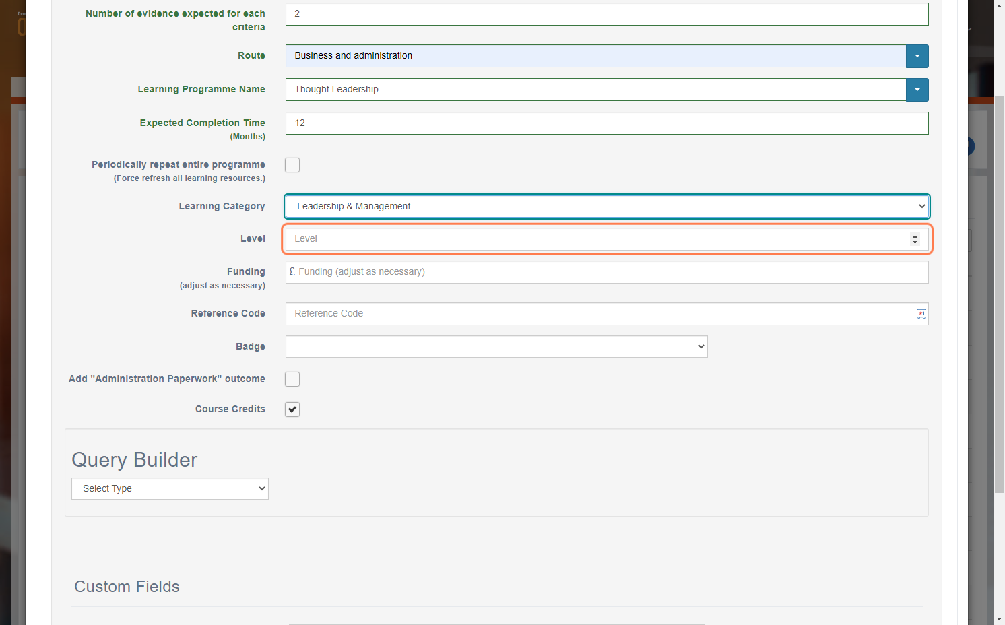Click the Query Builder heading

[135, 460]
